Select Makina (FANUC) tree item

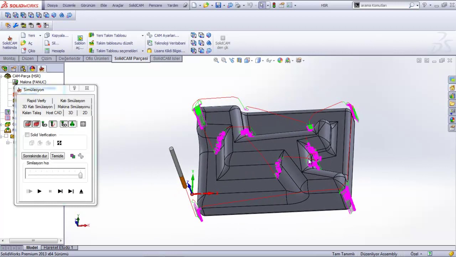coord(33,82)
